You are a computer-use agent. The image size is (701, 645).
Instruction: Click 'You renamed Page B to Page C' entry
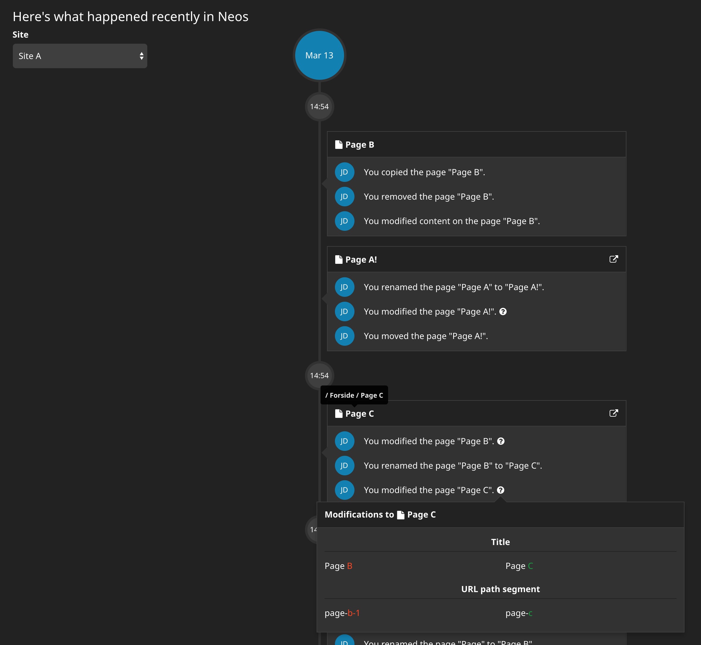tap(453, 466)
